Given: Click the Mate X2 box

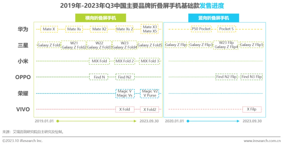Looking at the screenshot, I should pos(99,29).
